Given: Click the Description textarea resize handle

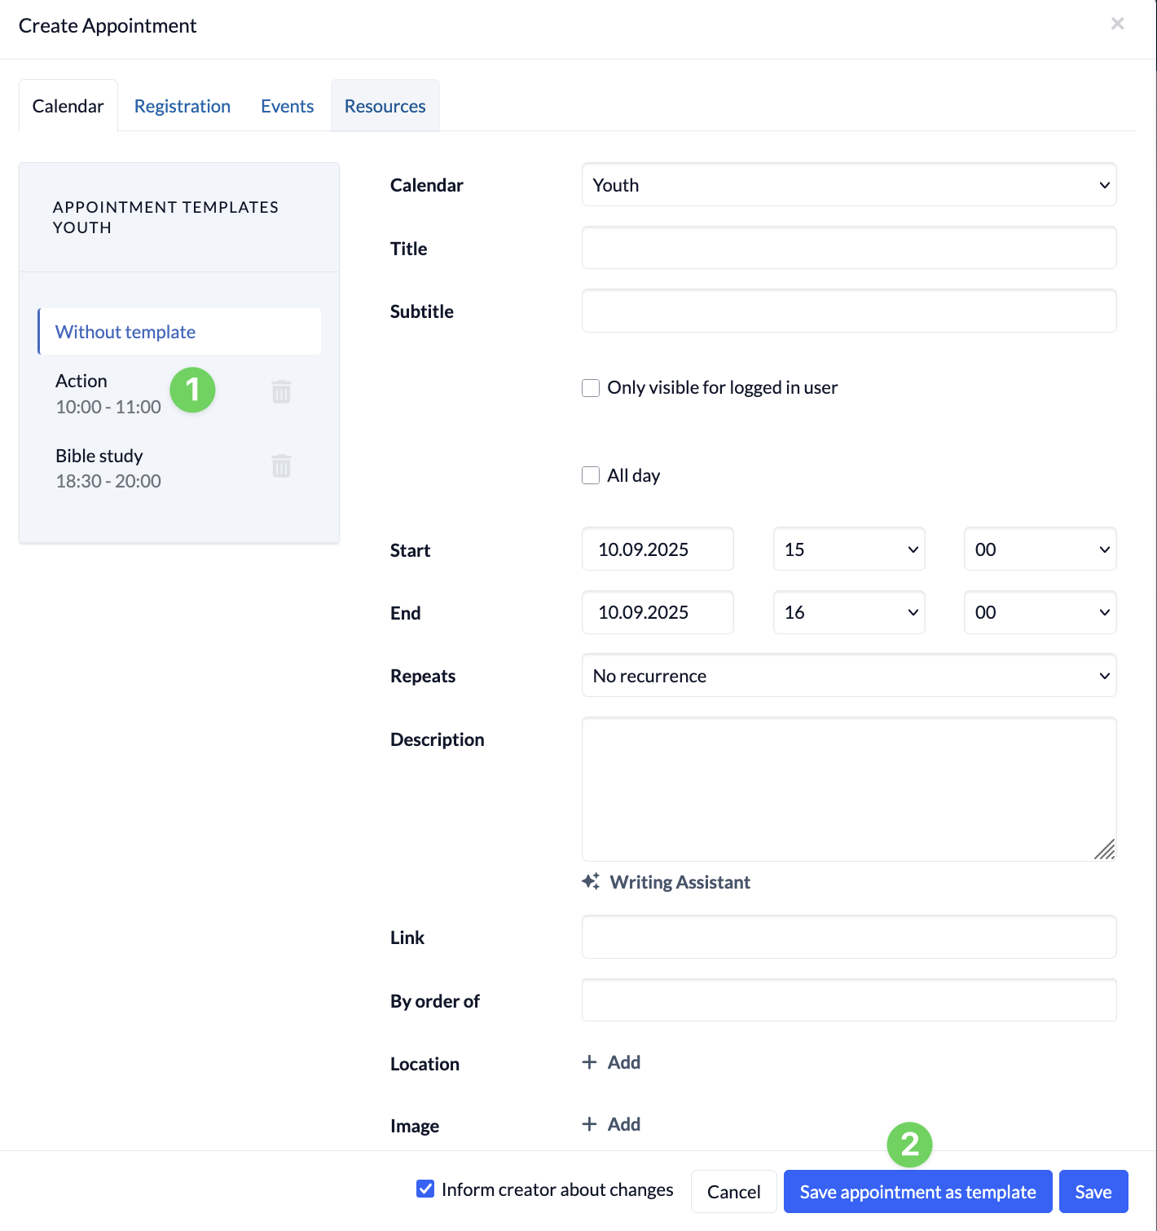Looking at the screenshot, I should tap(1105, 850).
